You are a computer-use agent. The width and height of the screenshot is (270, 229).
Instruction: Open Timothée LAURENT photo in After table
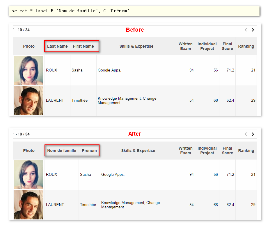click(x=29, y=205)
